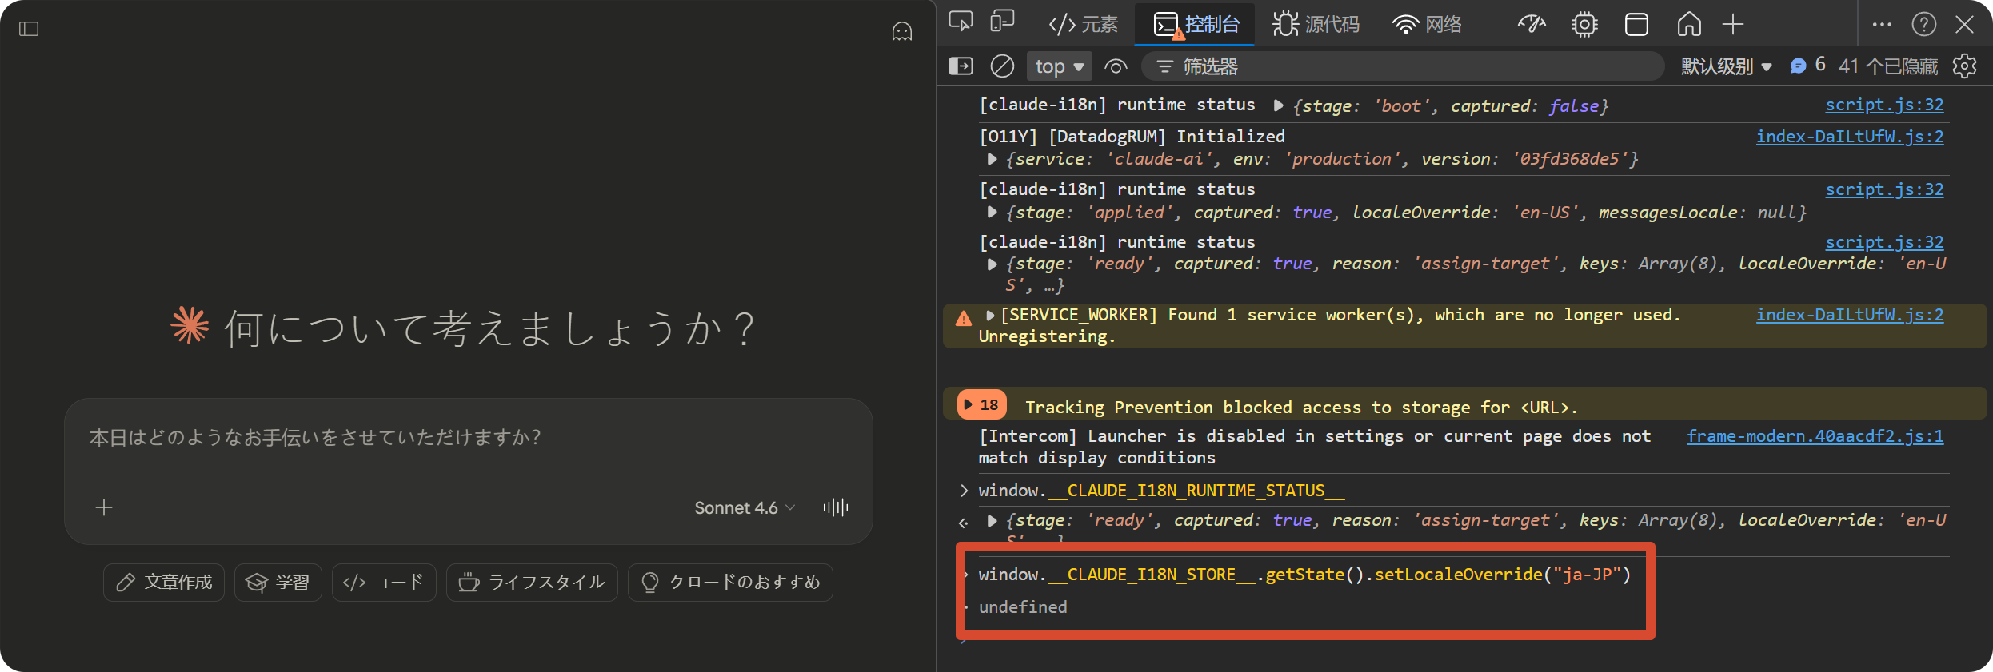Select the 文章作成 suggestion chip
This screenshot has width=1993, height=672.
[164, 582]
